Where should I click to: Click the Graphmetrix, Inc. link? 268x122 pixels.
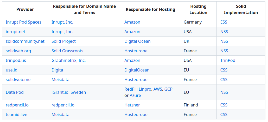pos(68,60)
